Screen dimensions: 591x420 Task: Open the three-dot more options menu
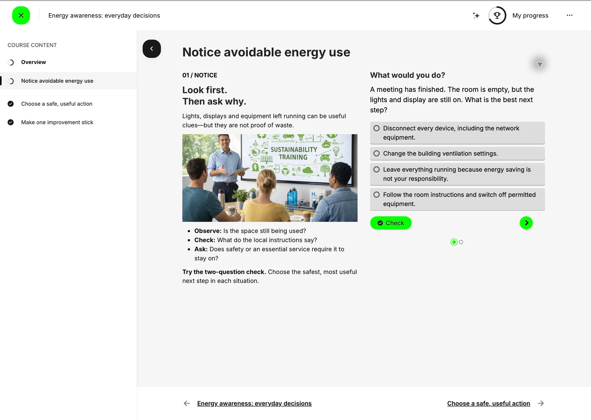click(569, 15)
